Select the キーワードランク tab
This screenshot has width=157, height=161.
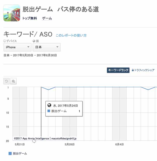pos(118,70)
